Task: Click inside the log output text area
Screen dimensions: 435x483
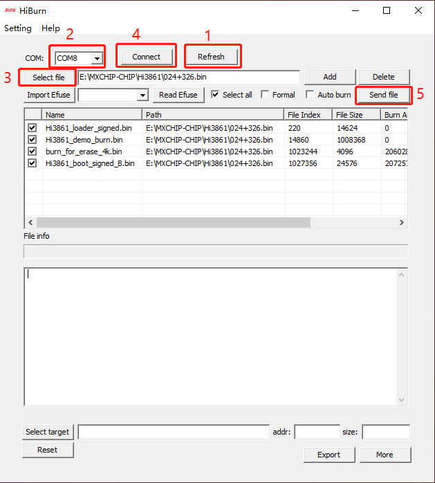Action: 211,337
